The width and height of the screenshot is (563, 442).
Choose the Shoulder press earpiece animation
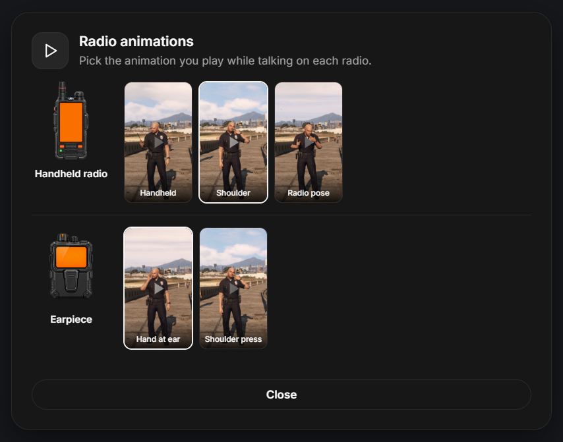(233, 288)
